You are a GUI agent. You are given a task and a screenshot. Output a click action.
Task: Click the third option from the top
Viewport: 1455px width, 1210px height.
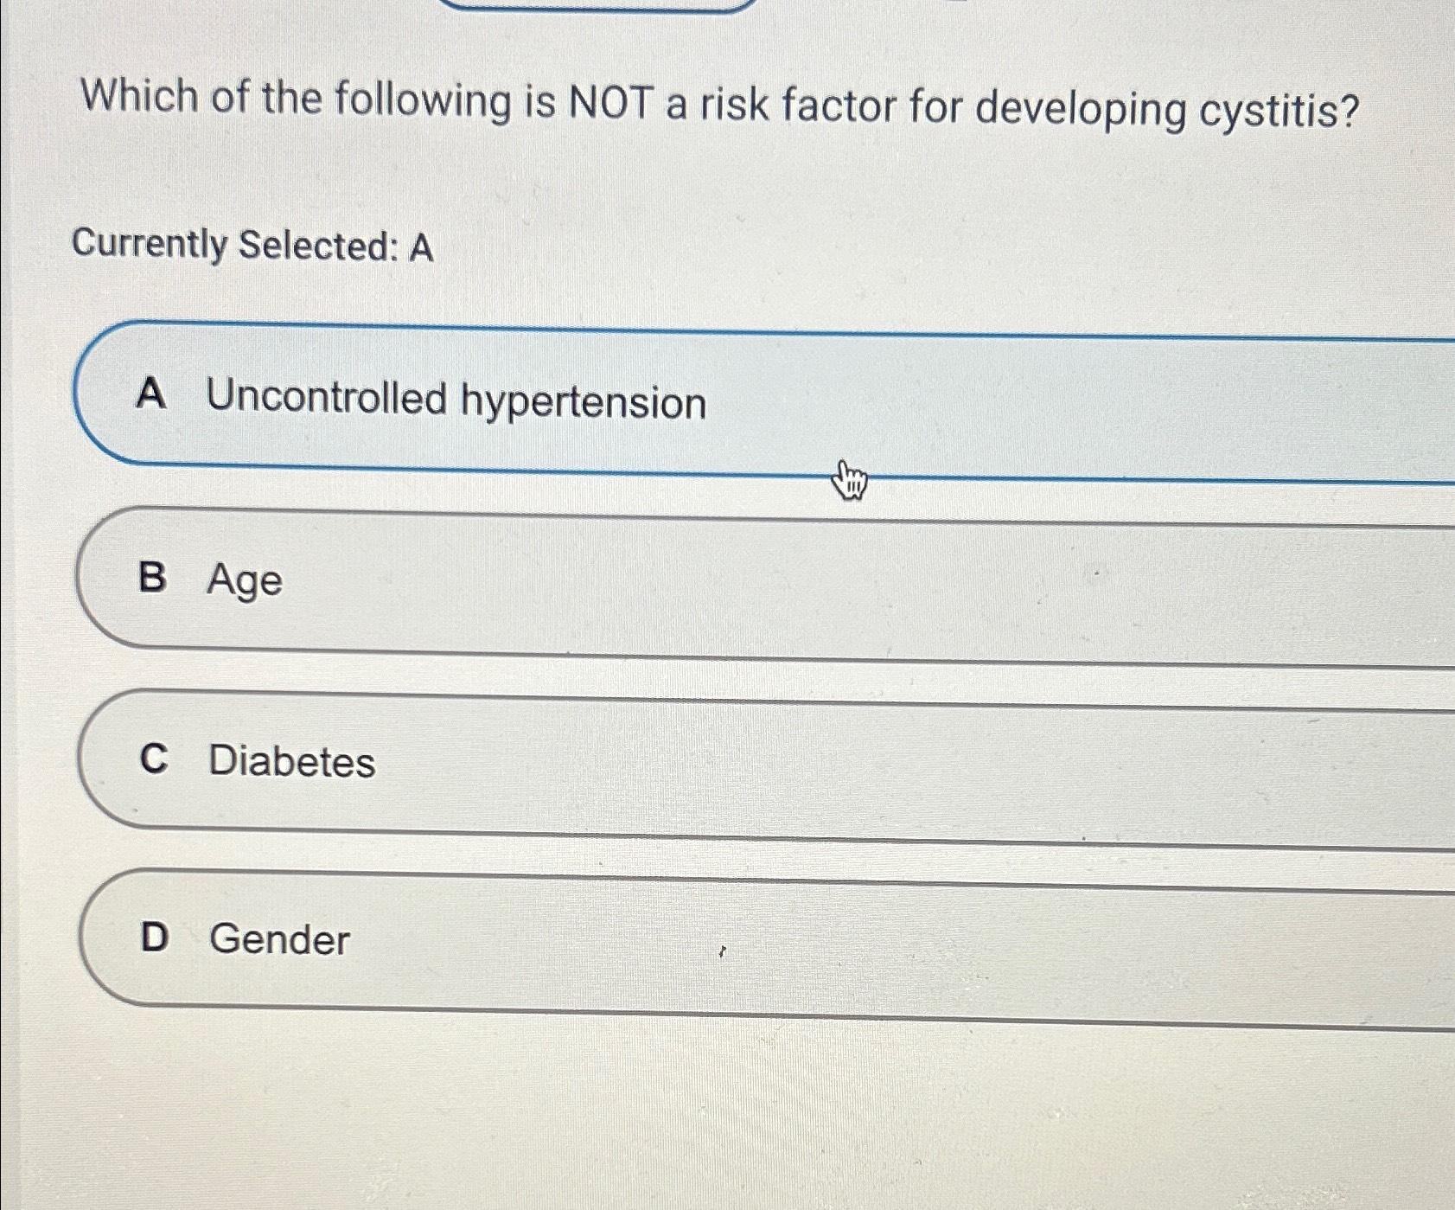[x=519, y=762]
